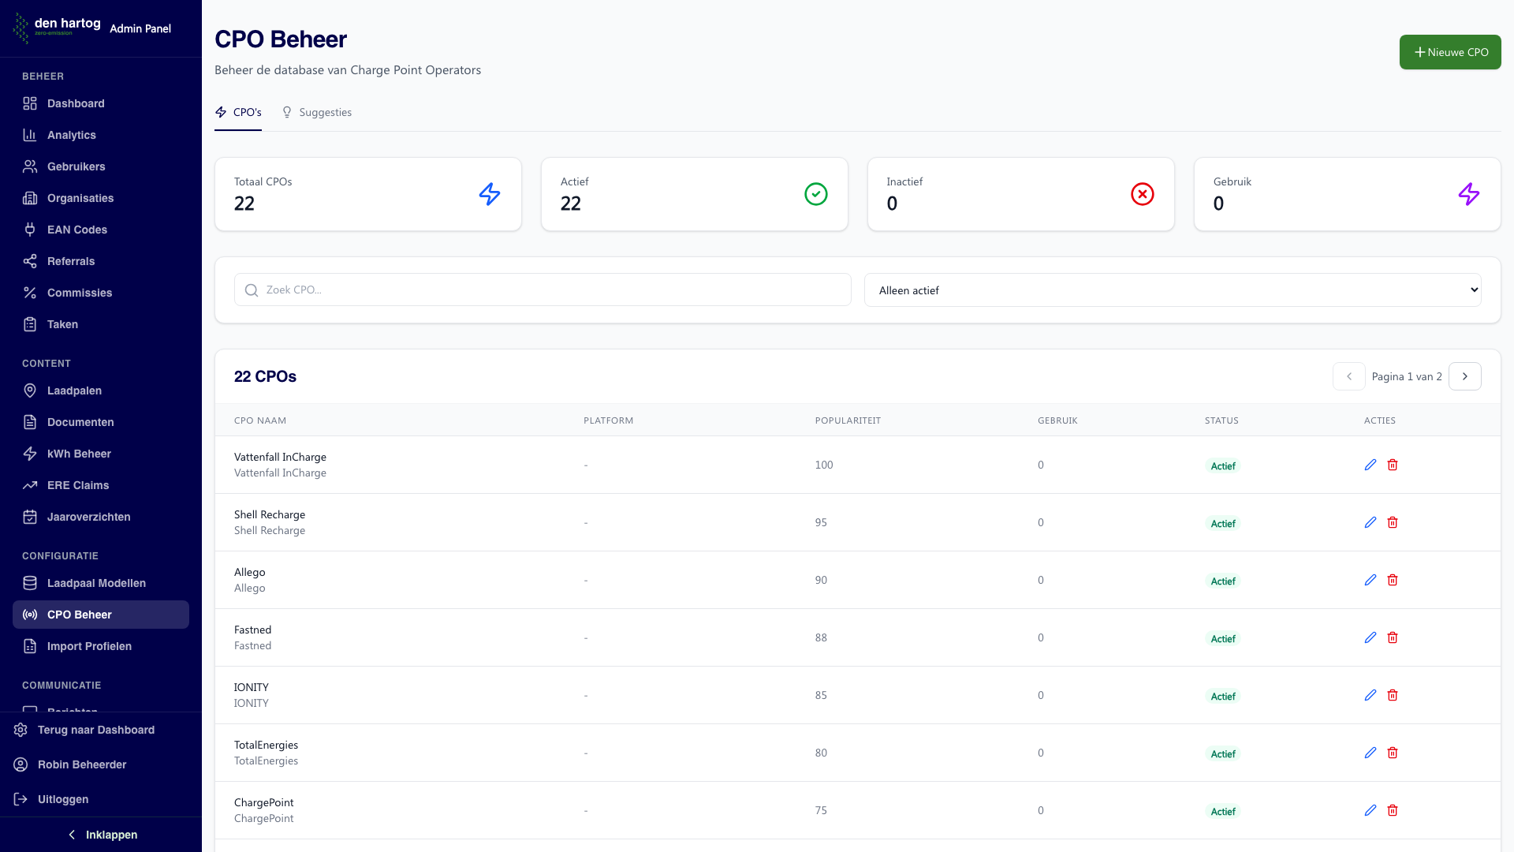Click the Fastned CPO name

pyautogui.click(x=252, y=630)
